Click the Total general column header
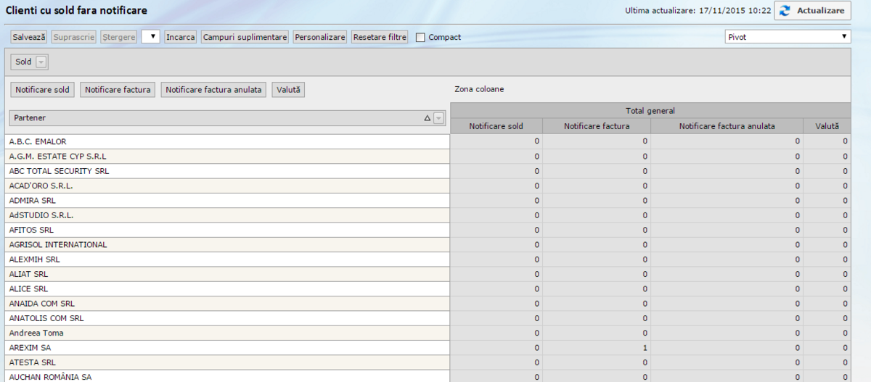The width and height of the screenshot is (871, 382). pyautogui.click(x=650, y=111)
